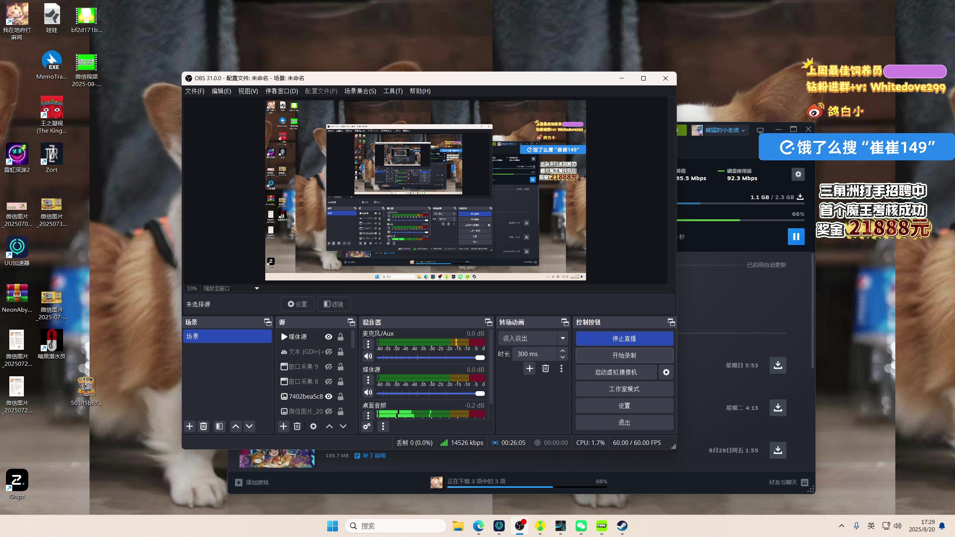Show the 文本 (GDI+) source
The image size is (955, 537).
coord(329,352)
